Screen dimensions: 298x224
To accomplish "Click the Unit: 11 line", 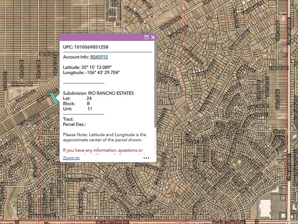I will coord(78,109).
